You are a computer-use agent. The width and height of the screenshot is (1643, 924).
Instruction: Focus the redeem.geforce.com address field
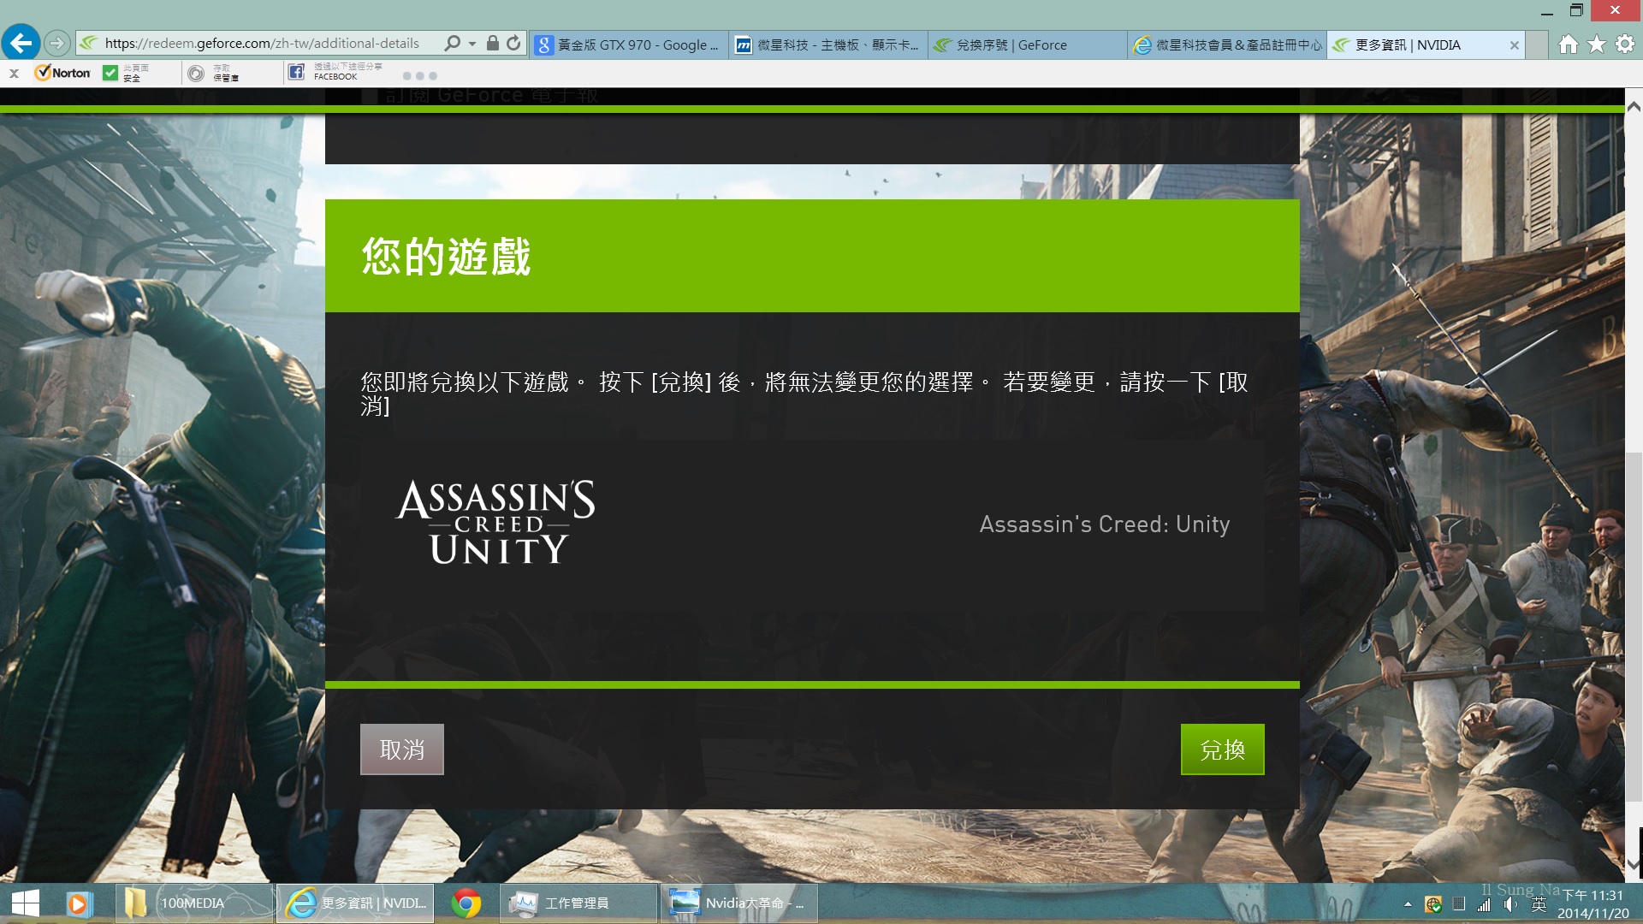click(x=261, y=43)
